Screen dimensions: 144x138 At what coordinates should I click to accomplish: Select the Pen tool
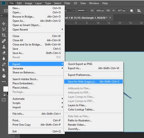click(4, 64)
